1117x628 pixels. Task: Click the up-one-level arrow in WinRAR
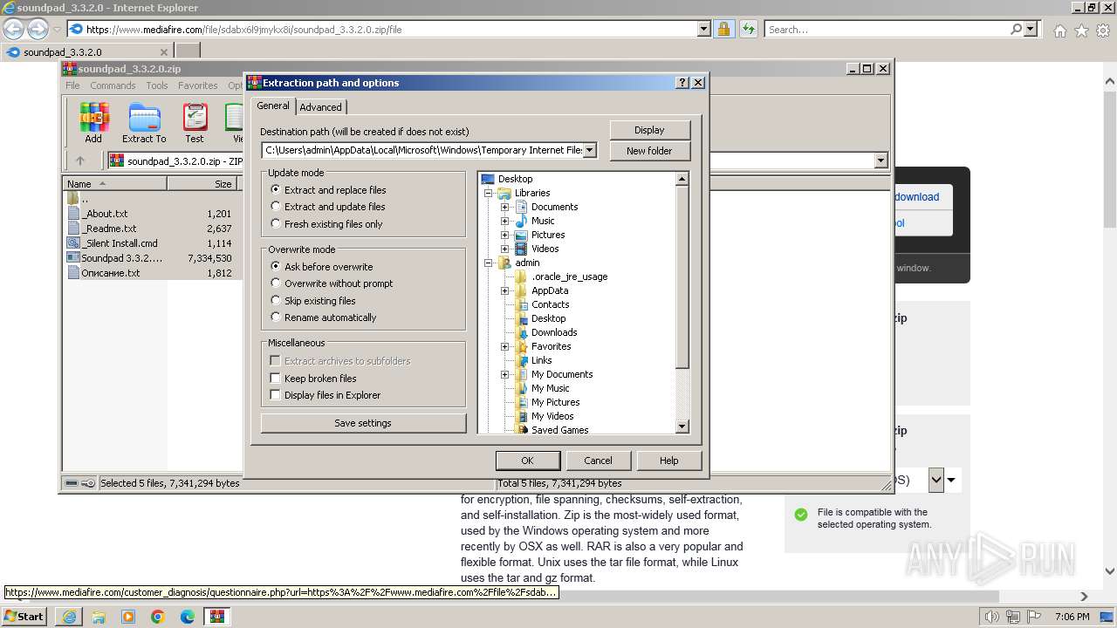[80, 160]
